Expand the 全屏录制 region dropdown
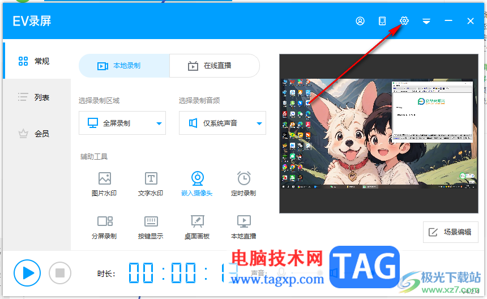Screen dimensions: 487x299 point(122,123)
